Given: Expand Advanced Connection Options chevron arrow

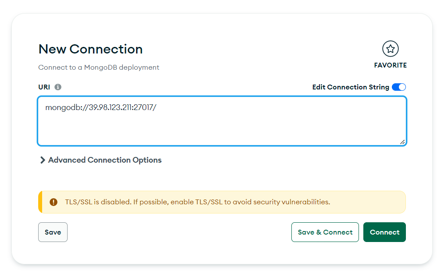Looking at the screenshot, I should pyautogui.click(x=43, y=160).
